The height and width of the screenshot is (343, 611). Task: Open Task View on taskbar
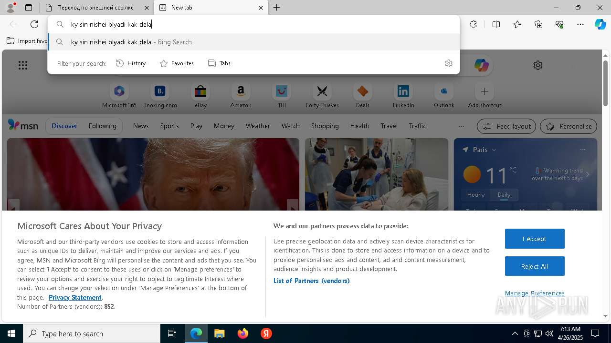coord(172,333)
